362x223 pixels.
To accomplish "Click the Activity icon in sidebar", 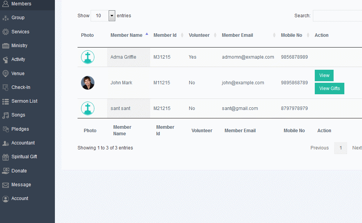I will pos(5,60).
